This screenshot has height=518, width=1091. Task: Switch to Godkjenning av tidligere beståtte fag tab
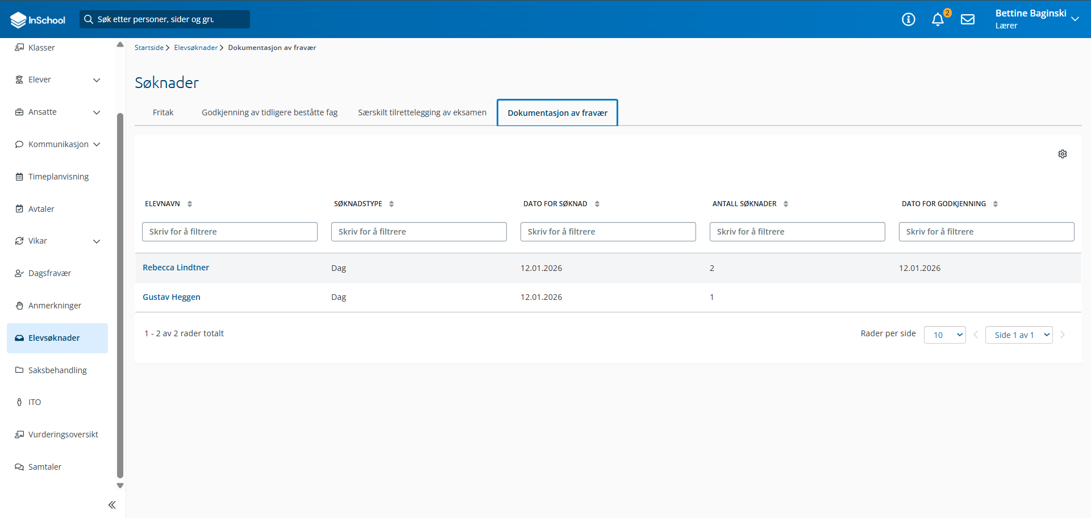(269, 112)
